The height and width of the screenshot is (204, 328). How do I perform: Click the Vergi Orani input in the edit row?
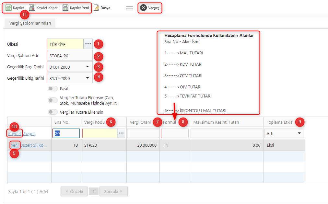click(143, 133)
